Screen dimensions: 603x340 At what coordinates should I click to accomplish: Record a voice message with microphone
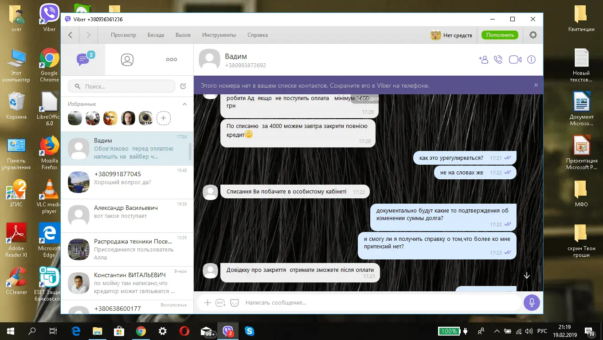coord(531,303)
